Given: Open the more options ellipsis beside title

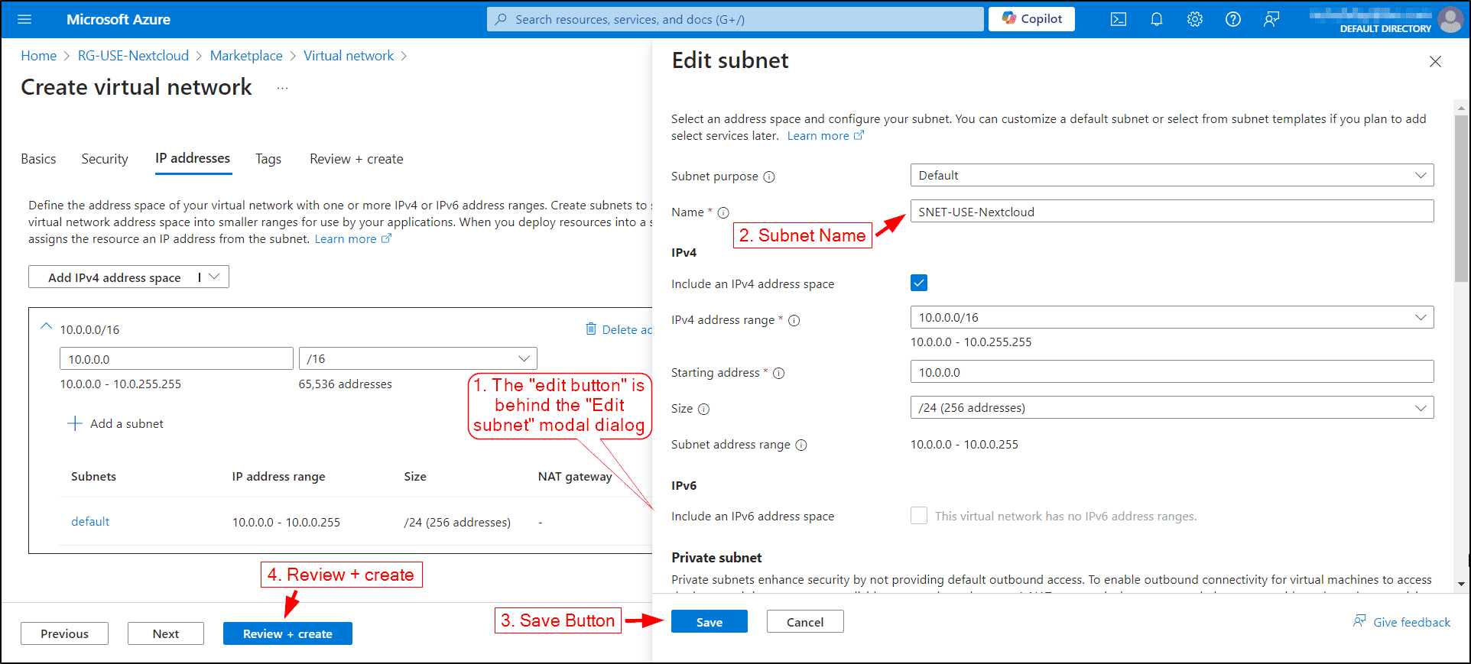Looking at the screenshot, I should tap(283, 88).
